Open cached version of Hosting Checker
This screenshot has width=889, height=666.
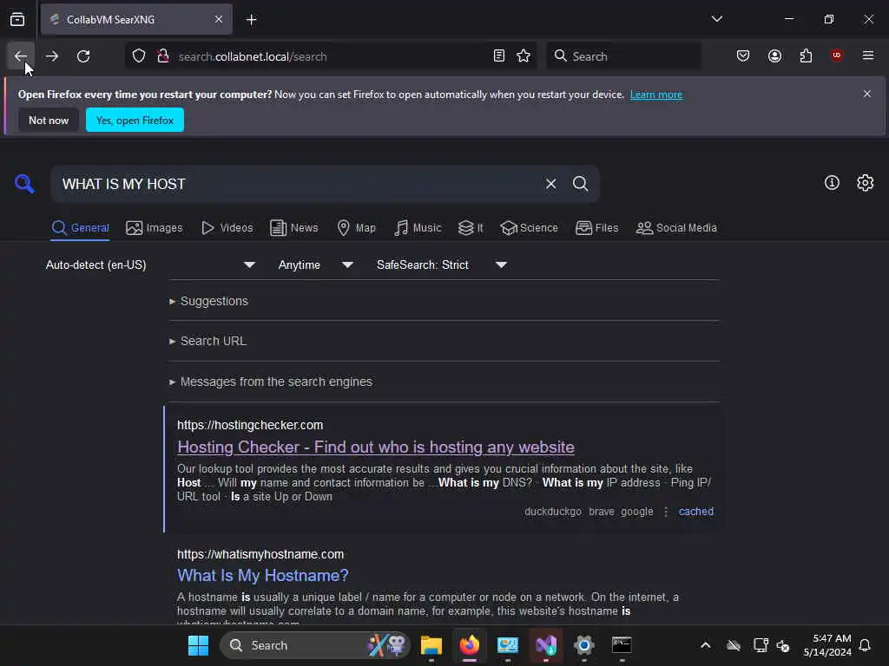click(696, 512)
